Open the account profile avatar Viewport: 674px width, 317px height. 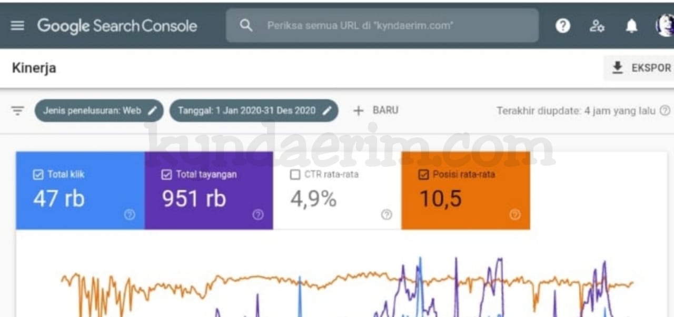[665, 25]
